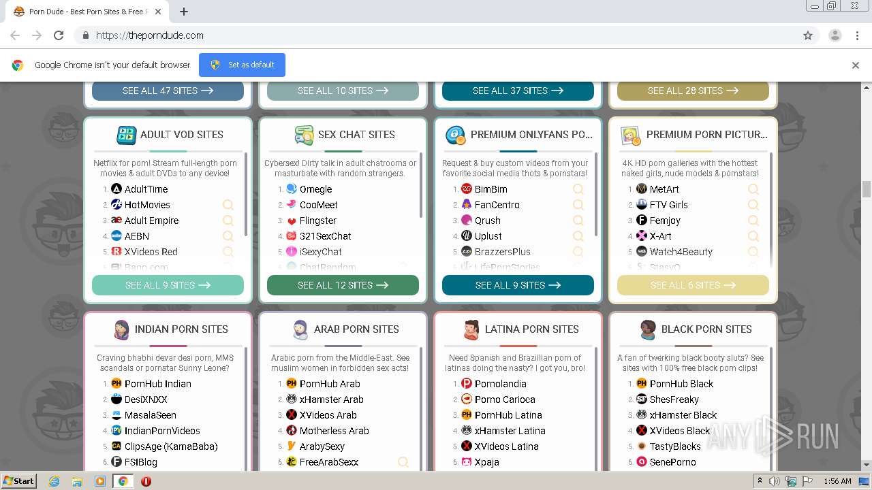Viewport: 872px width, 490px height.
Task: Click the magnifier icon next to Femjoy
Action: click(x=753, y=220)
